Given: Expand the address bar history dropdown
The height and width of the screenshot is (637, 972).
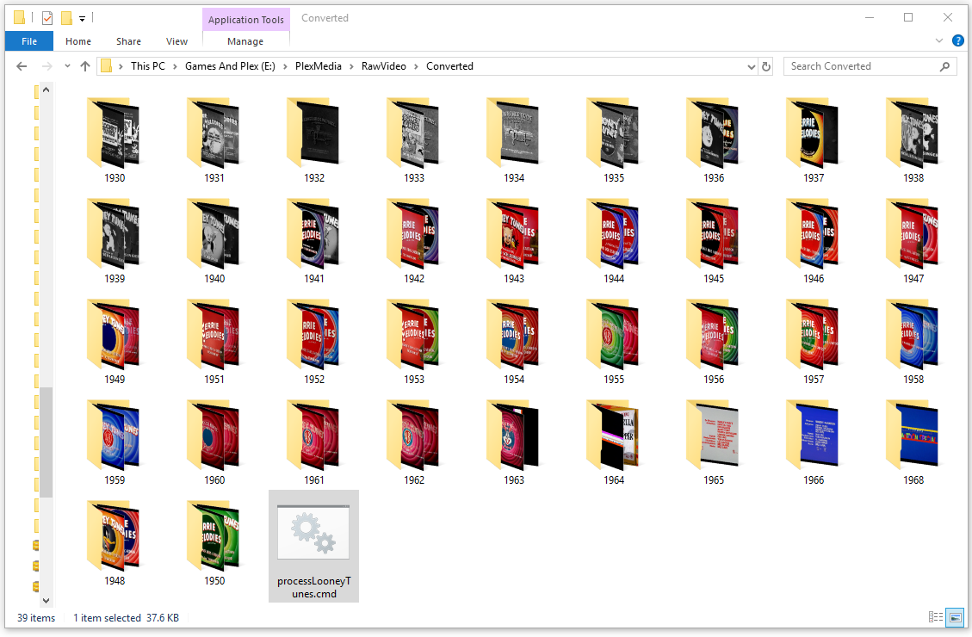Looking at the screenshot, I should 750,66.
